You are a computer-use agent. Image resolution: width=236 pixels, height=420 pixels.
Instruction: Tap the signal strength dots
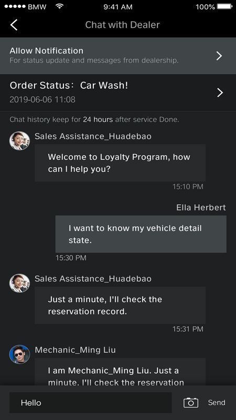click(15, 6)
